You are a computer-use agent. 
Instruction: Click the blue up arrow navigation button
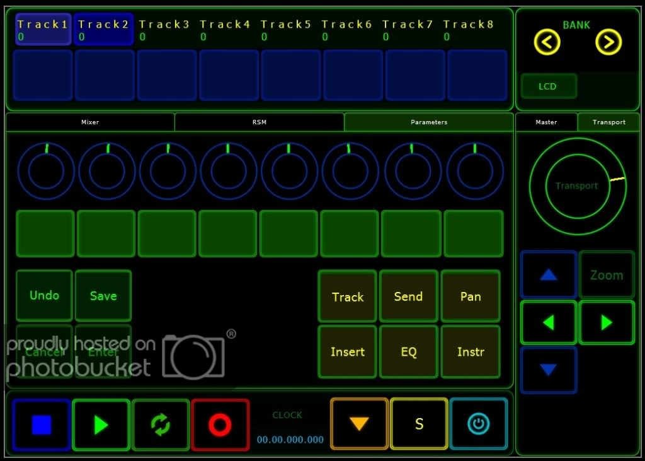point(549,275)
